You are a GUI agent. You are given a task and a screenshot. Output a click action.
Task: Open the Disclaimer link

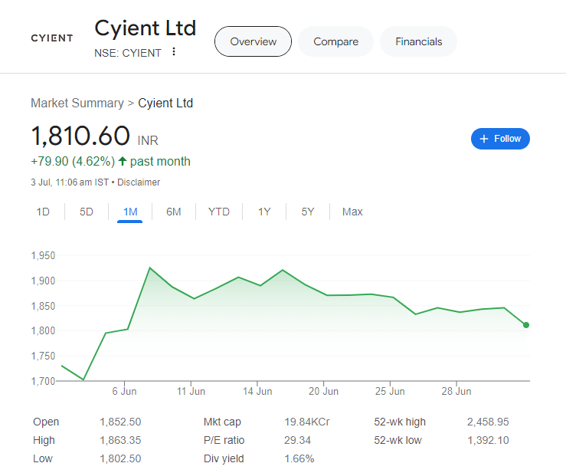[x=139, y=182]
